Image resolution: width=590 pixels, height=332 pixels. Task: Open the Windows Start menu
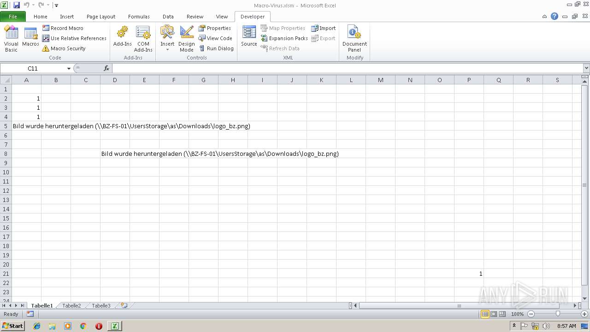click(12, 326)
